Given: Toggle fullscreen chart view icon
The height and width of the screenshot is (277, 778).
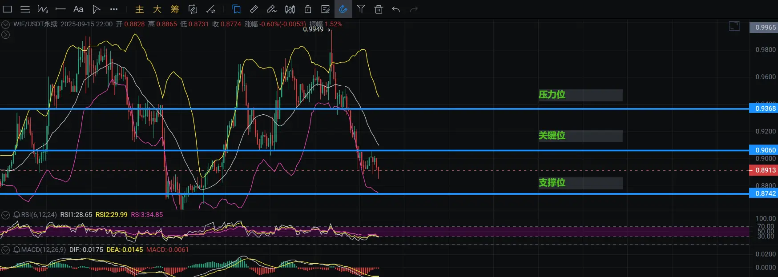Looking at the screenshot, I should (734, 26).
